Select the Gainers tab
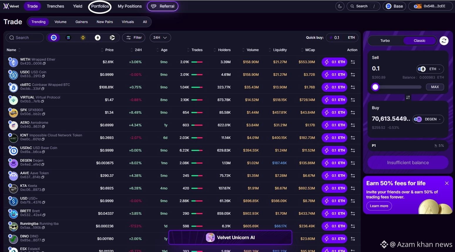Screen dimensions: 455x252 click(82, 22)
